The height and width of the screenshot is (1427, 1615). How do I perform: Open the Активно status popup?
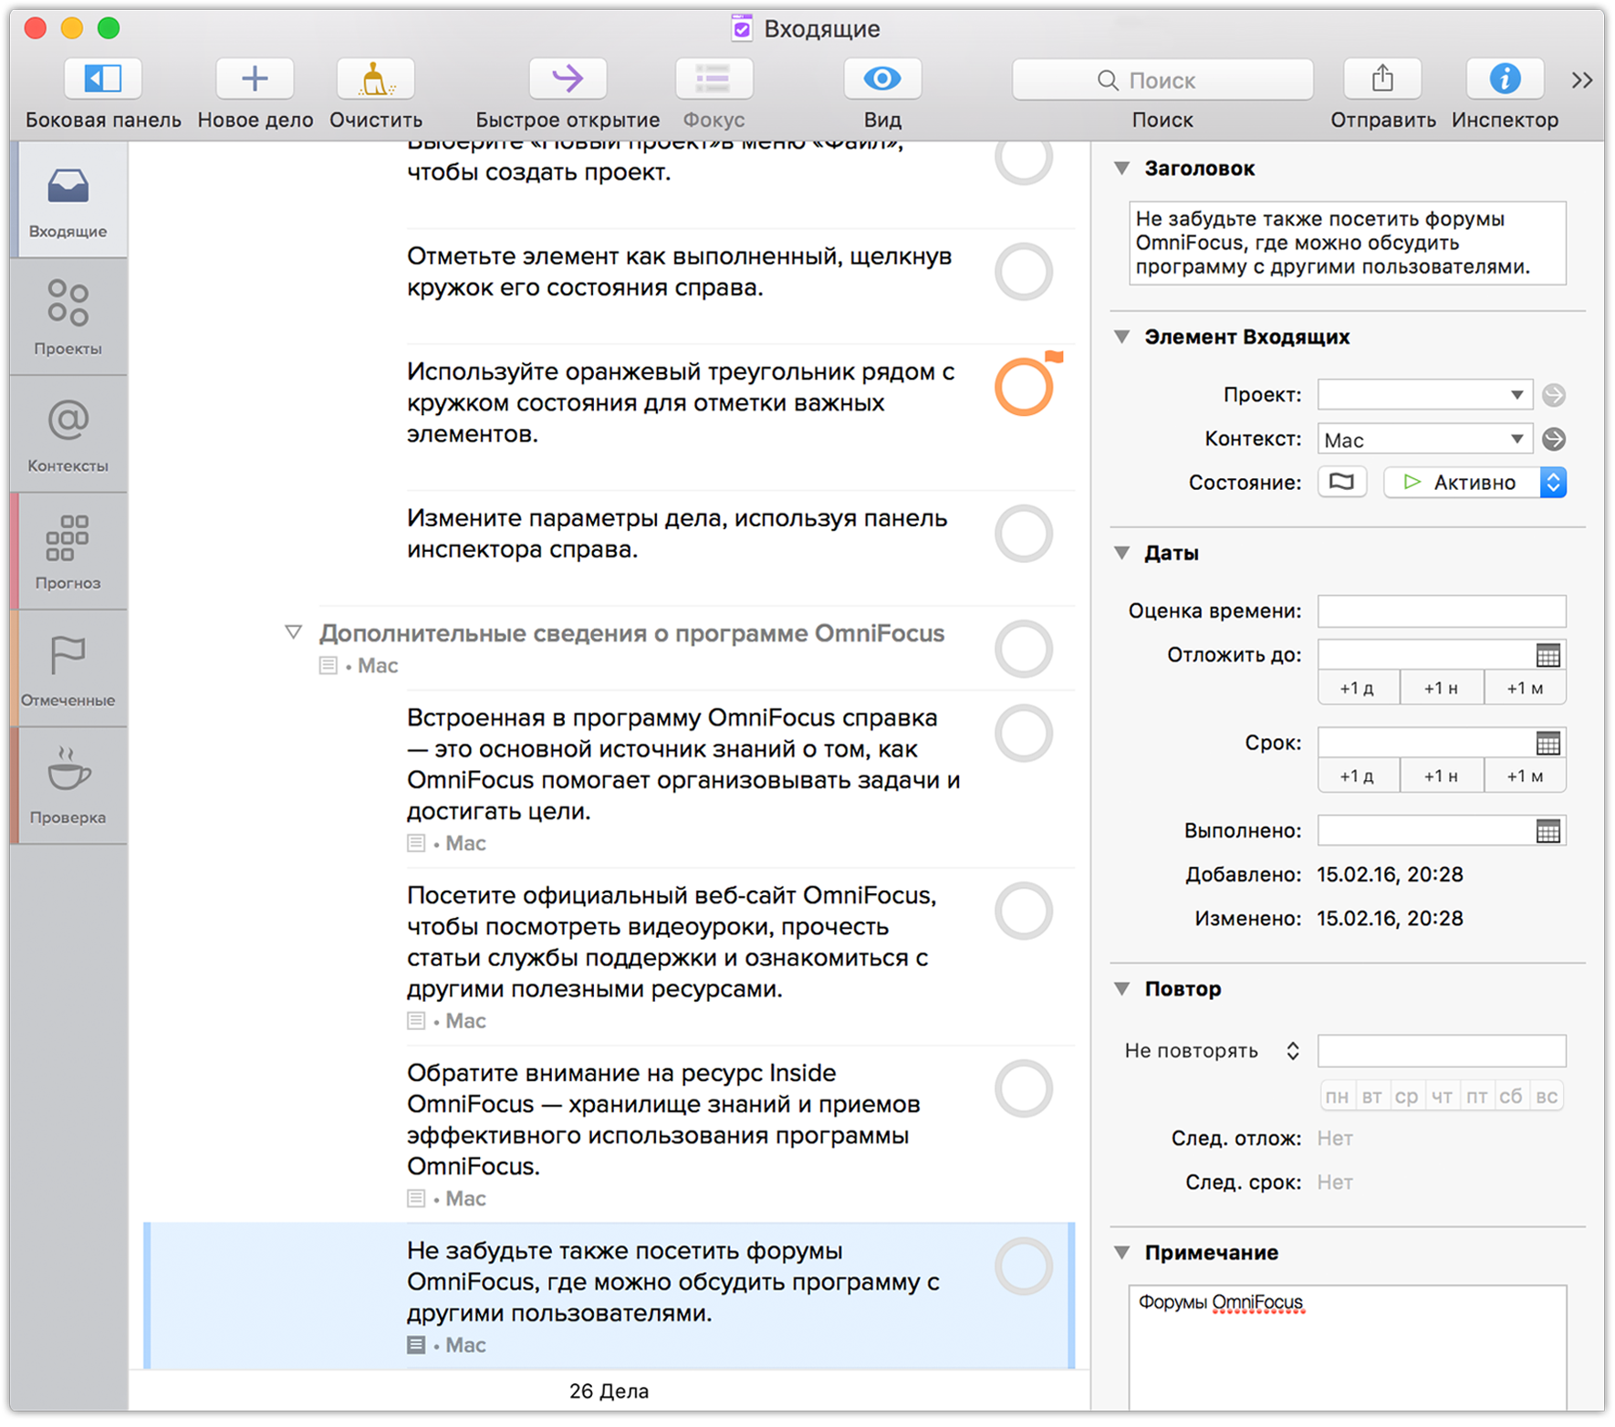[x=1474, y=483]
